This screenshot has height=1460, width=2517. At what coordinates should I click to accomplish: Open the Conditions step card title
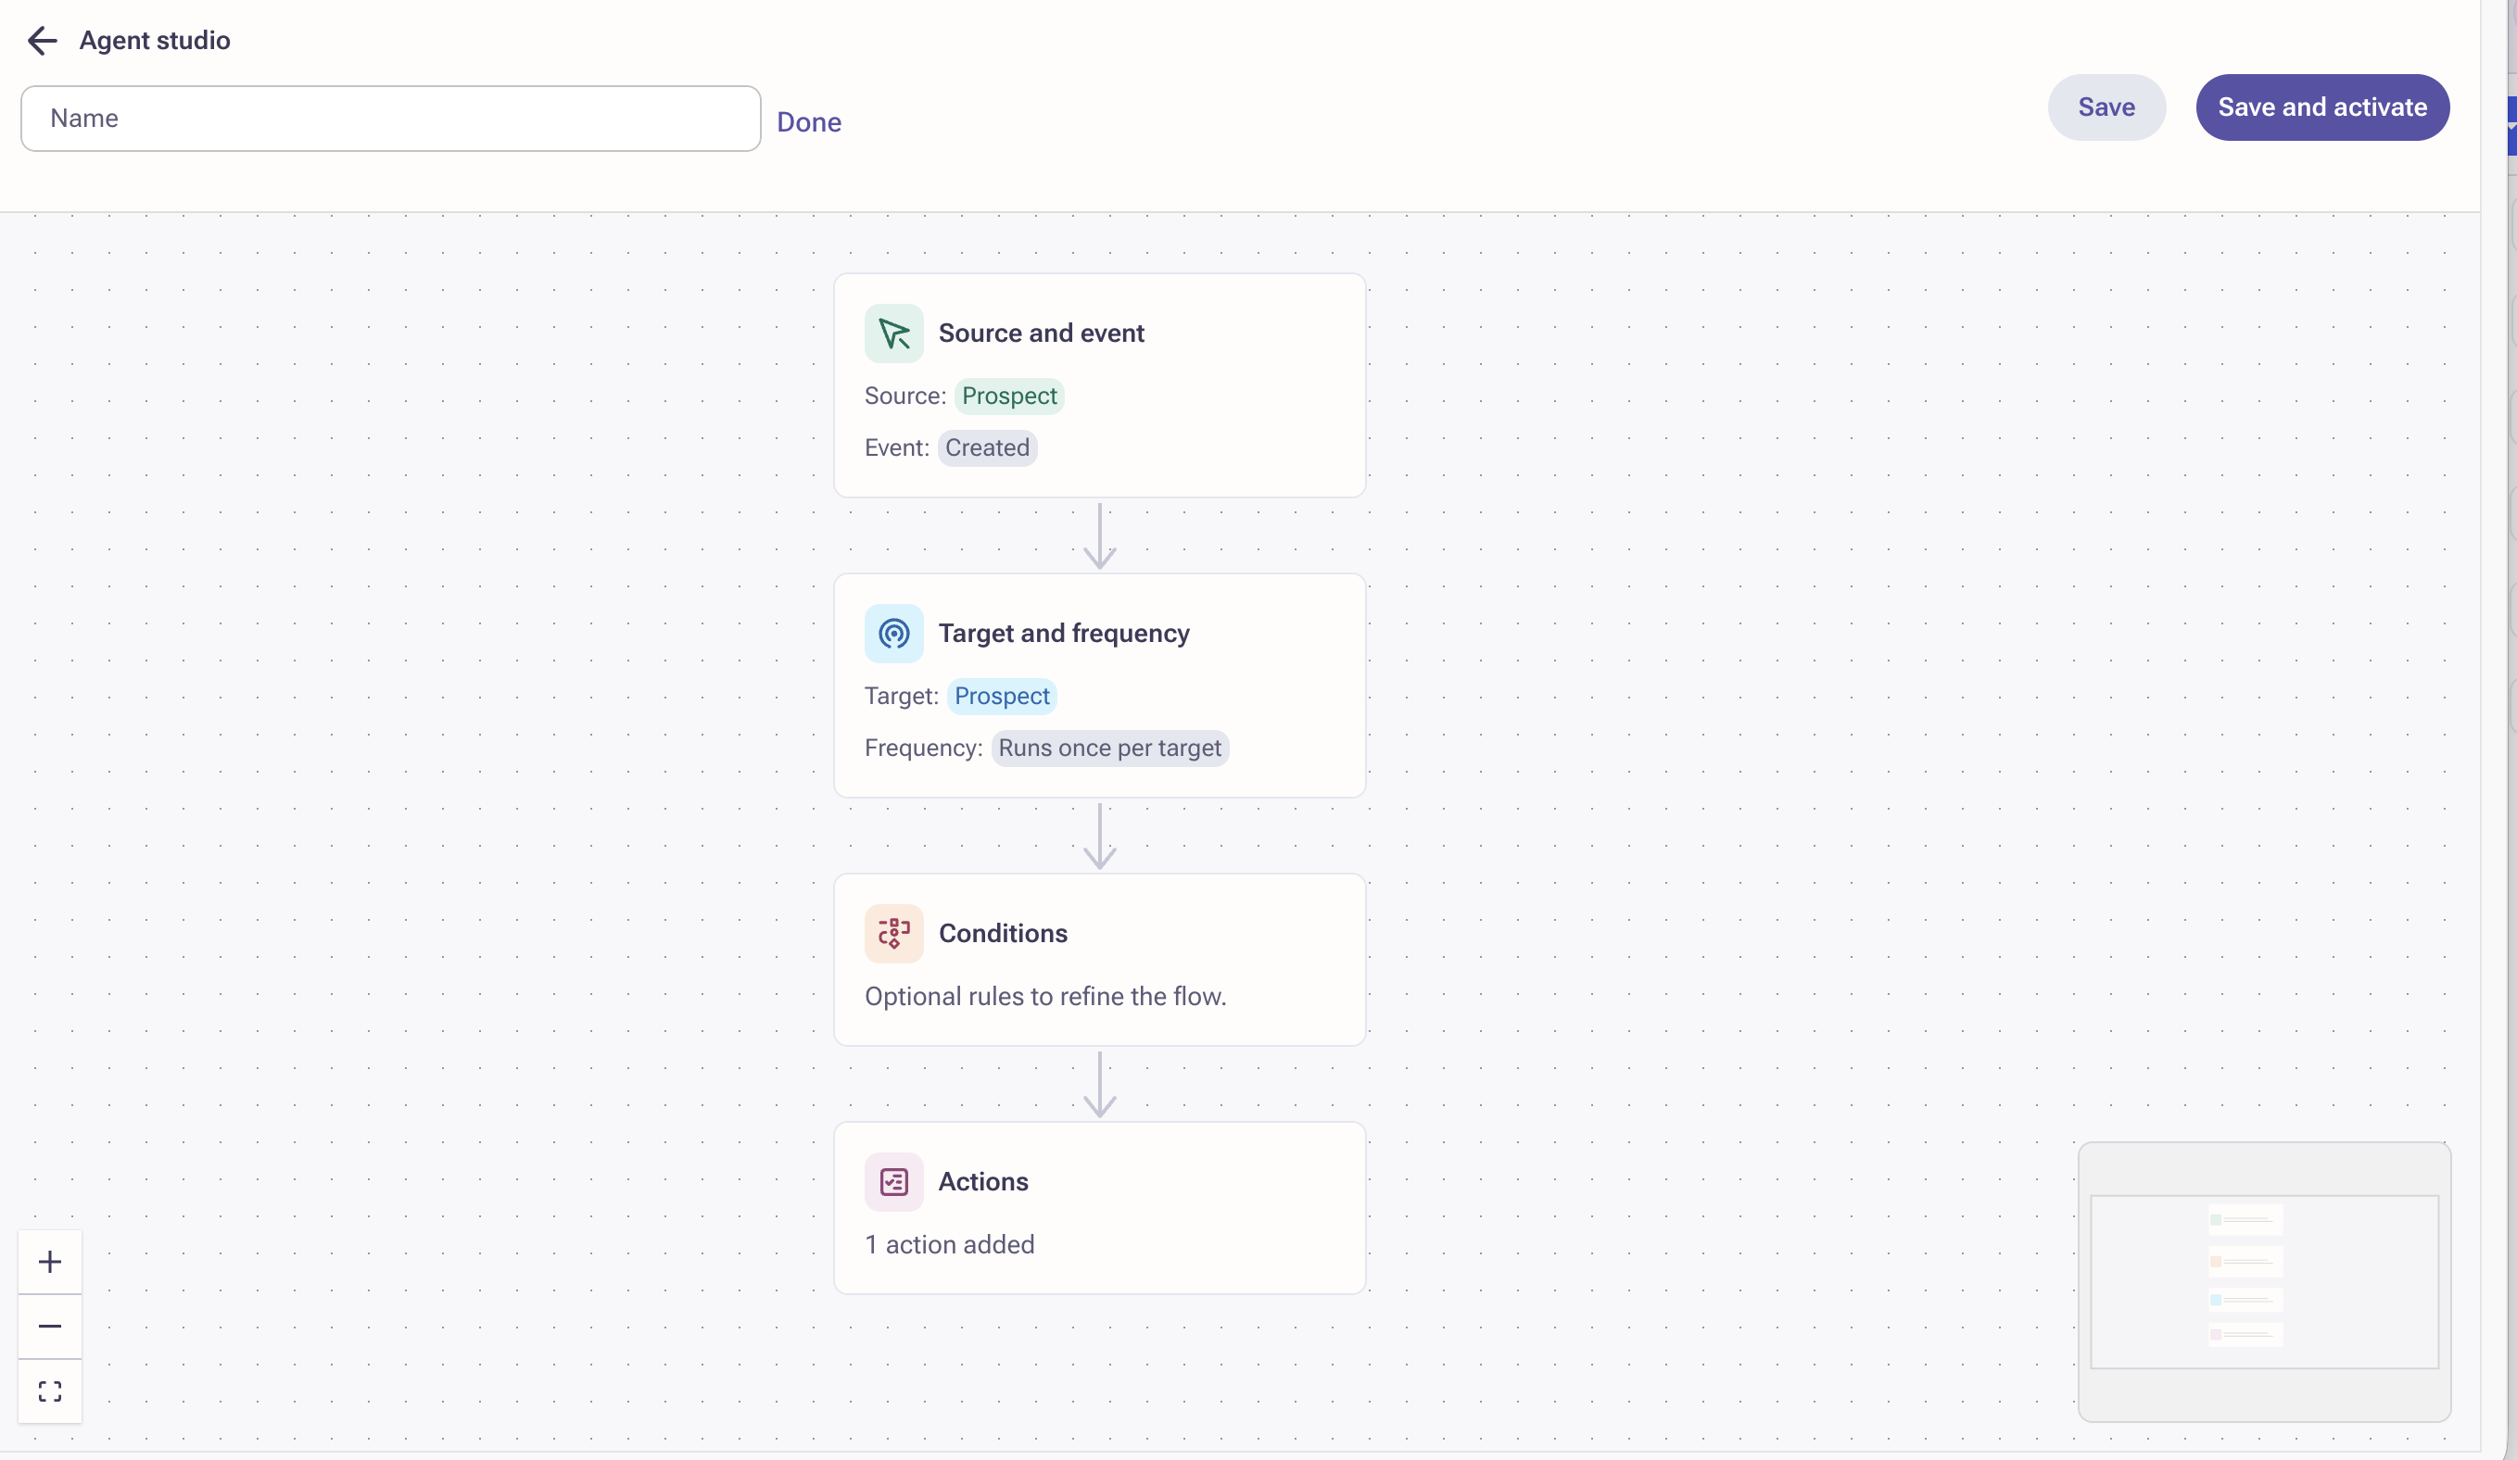1002,933
